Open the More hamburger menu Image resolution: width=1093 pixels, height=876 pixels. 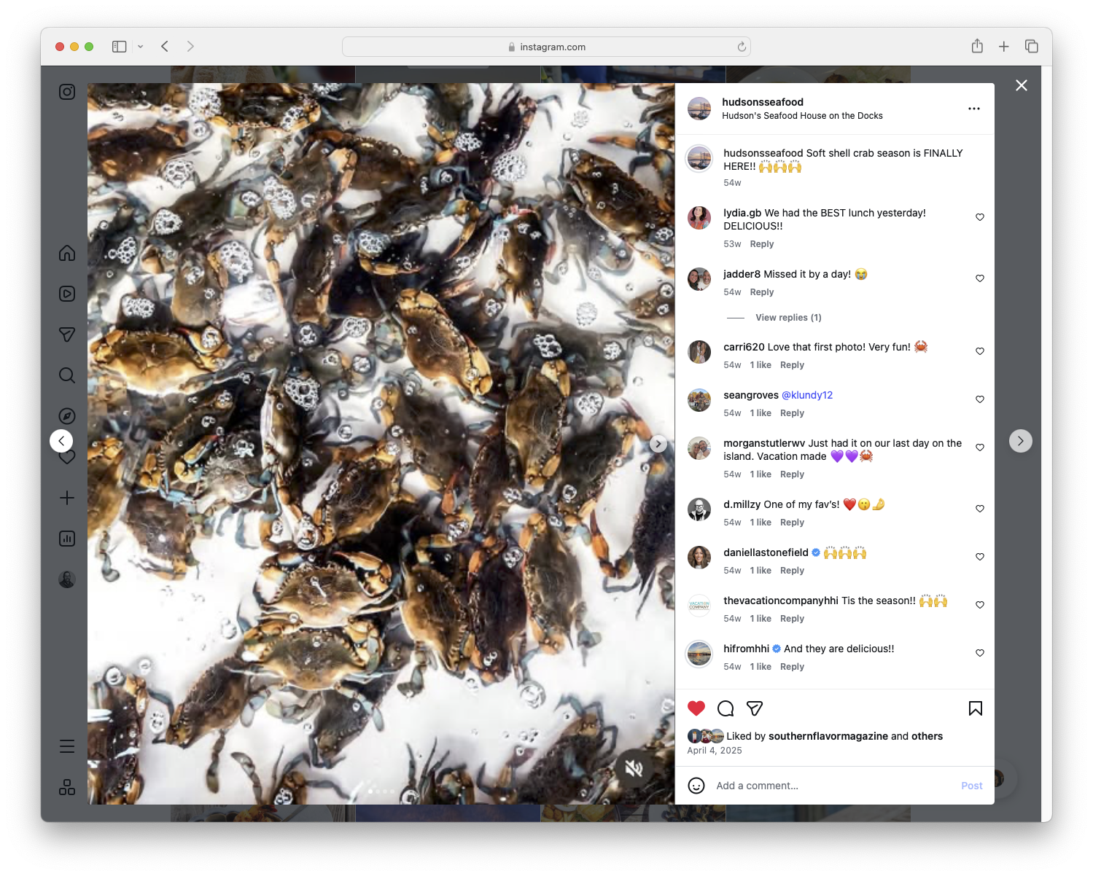66,746
